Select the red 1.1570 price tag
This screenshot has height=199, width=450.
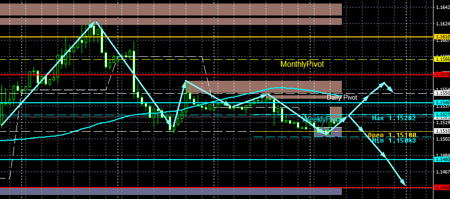[x=441, y=74]
